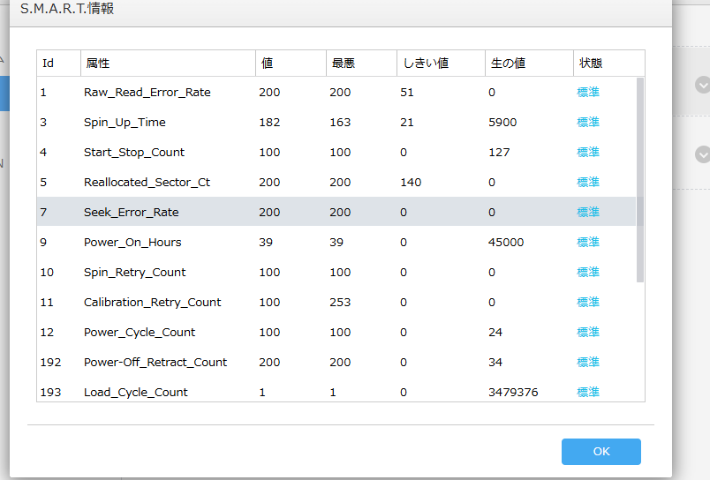The height and width of the screenshot is (480, 710).
Task: Click the 属性 column header
Action: (97, 64)
